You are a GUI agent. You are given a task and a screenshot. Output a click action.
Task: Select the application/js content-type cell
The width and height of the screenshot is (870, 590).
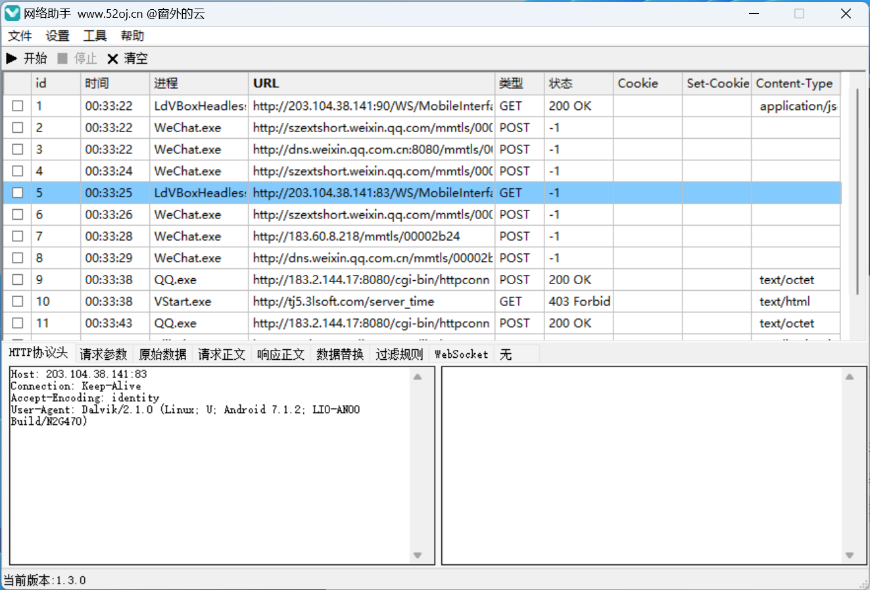coord(796,106)
